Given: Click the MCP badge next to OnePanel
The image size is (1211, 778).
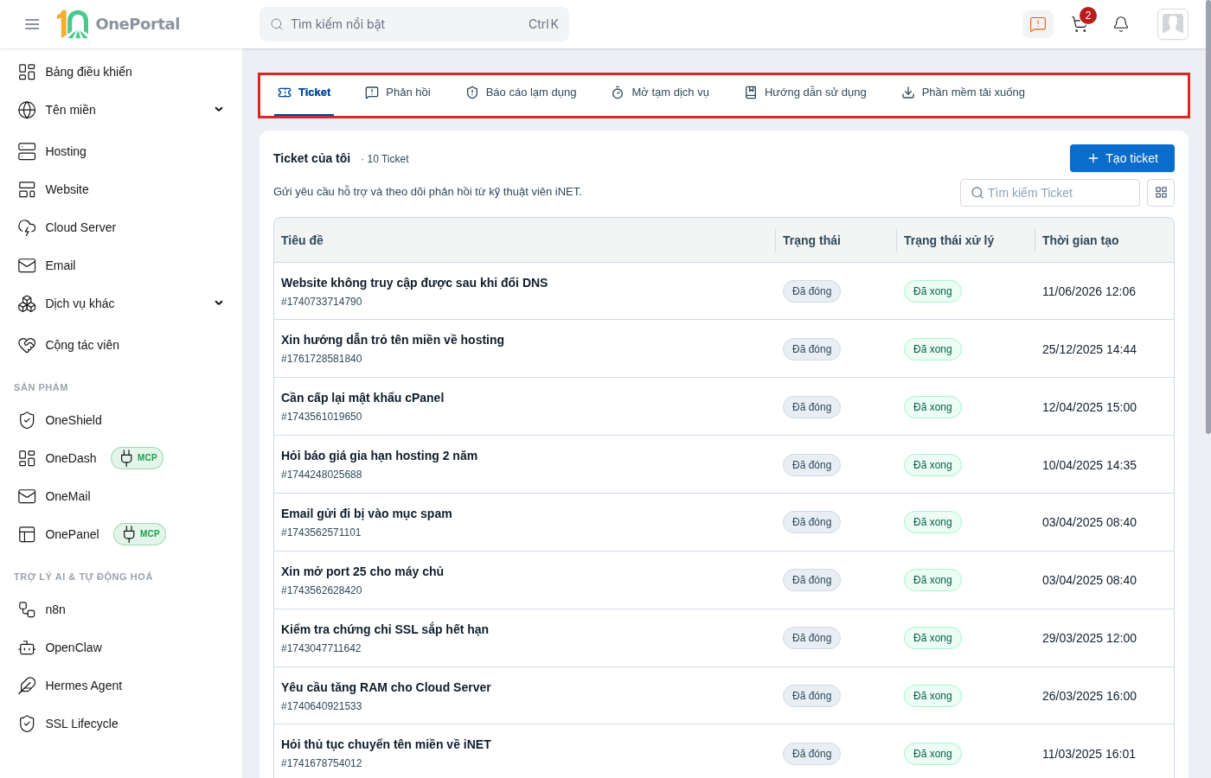Looking at the screenshot, I should pos(139,534).
